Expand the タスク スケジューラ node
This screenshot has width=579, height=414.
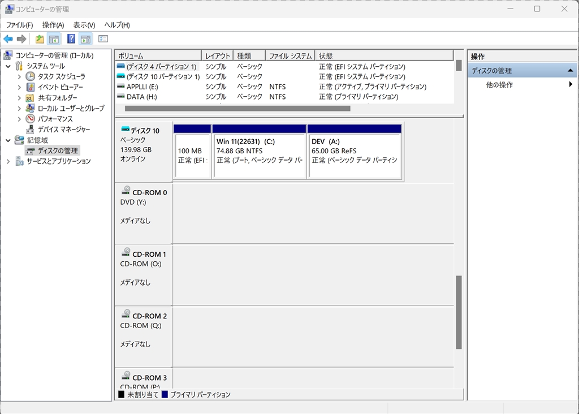click(x=19, y=77)
